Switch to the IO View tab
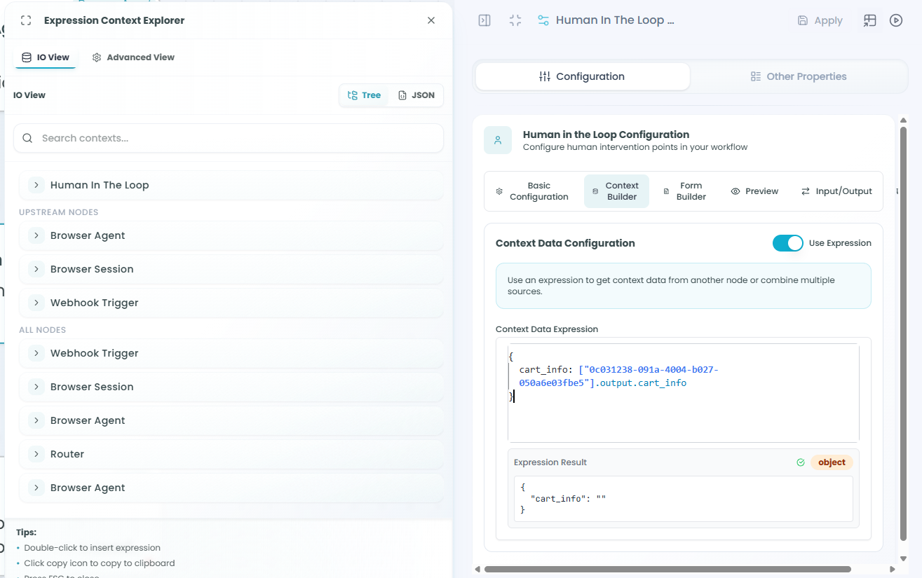Screen dimensions: 922x578 point(46,57)
